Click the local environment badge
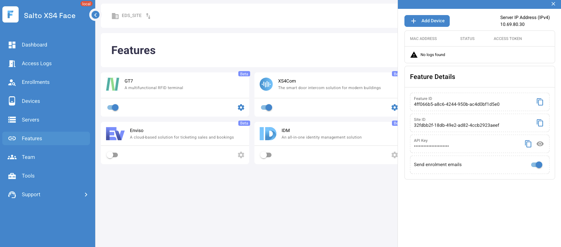This screenshot has height=247, width=561. point(86,4)
